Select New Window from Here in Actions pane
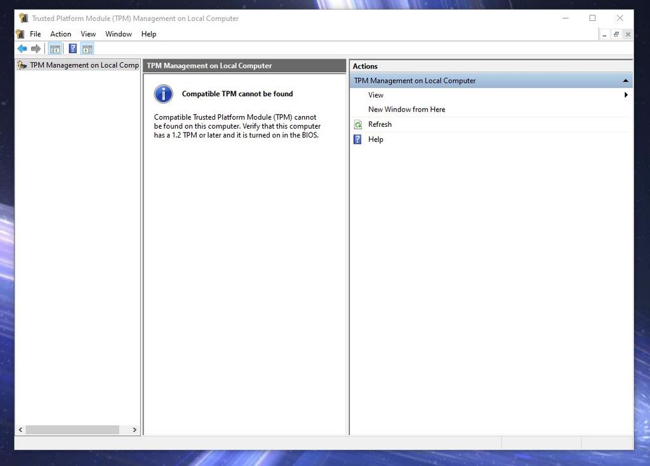 click(406, 109)
